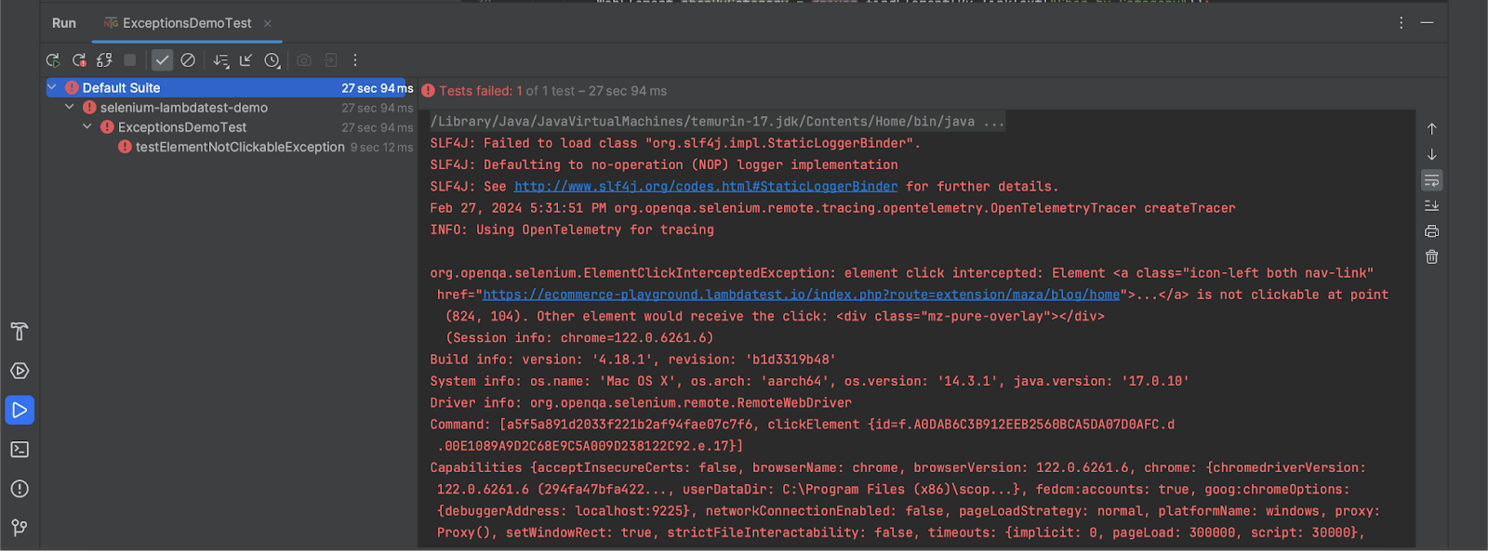1488x551 pixels.
Task: Open the Problems tool window
Action: coord(20,489)
